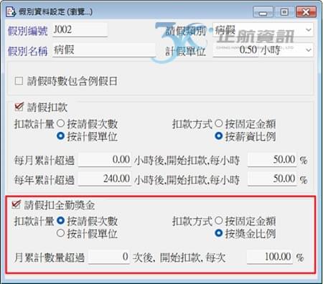This screenshot has height=284, width=323.
Task: Click the 計假單位 value 0.50 field
Action: tap(235, 50)
